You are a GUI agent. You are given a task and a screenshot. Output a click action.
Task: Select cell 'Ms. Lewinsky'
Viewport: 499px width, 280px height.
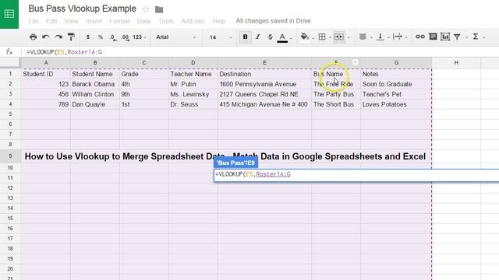(x=193, y=94)
